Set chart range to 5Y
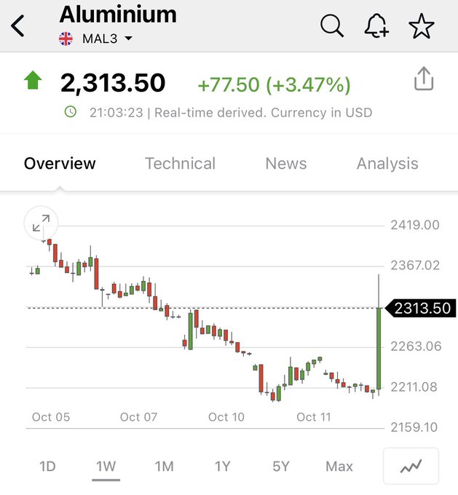Image resolution: width=458 pixels, height=495 pixels. click(281, 467)
